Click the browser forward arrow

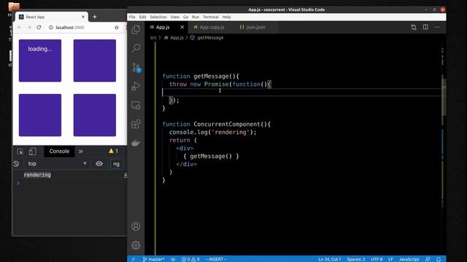click(x=29, y=28)
